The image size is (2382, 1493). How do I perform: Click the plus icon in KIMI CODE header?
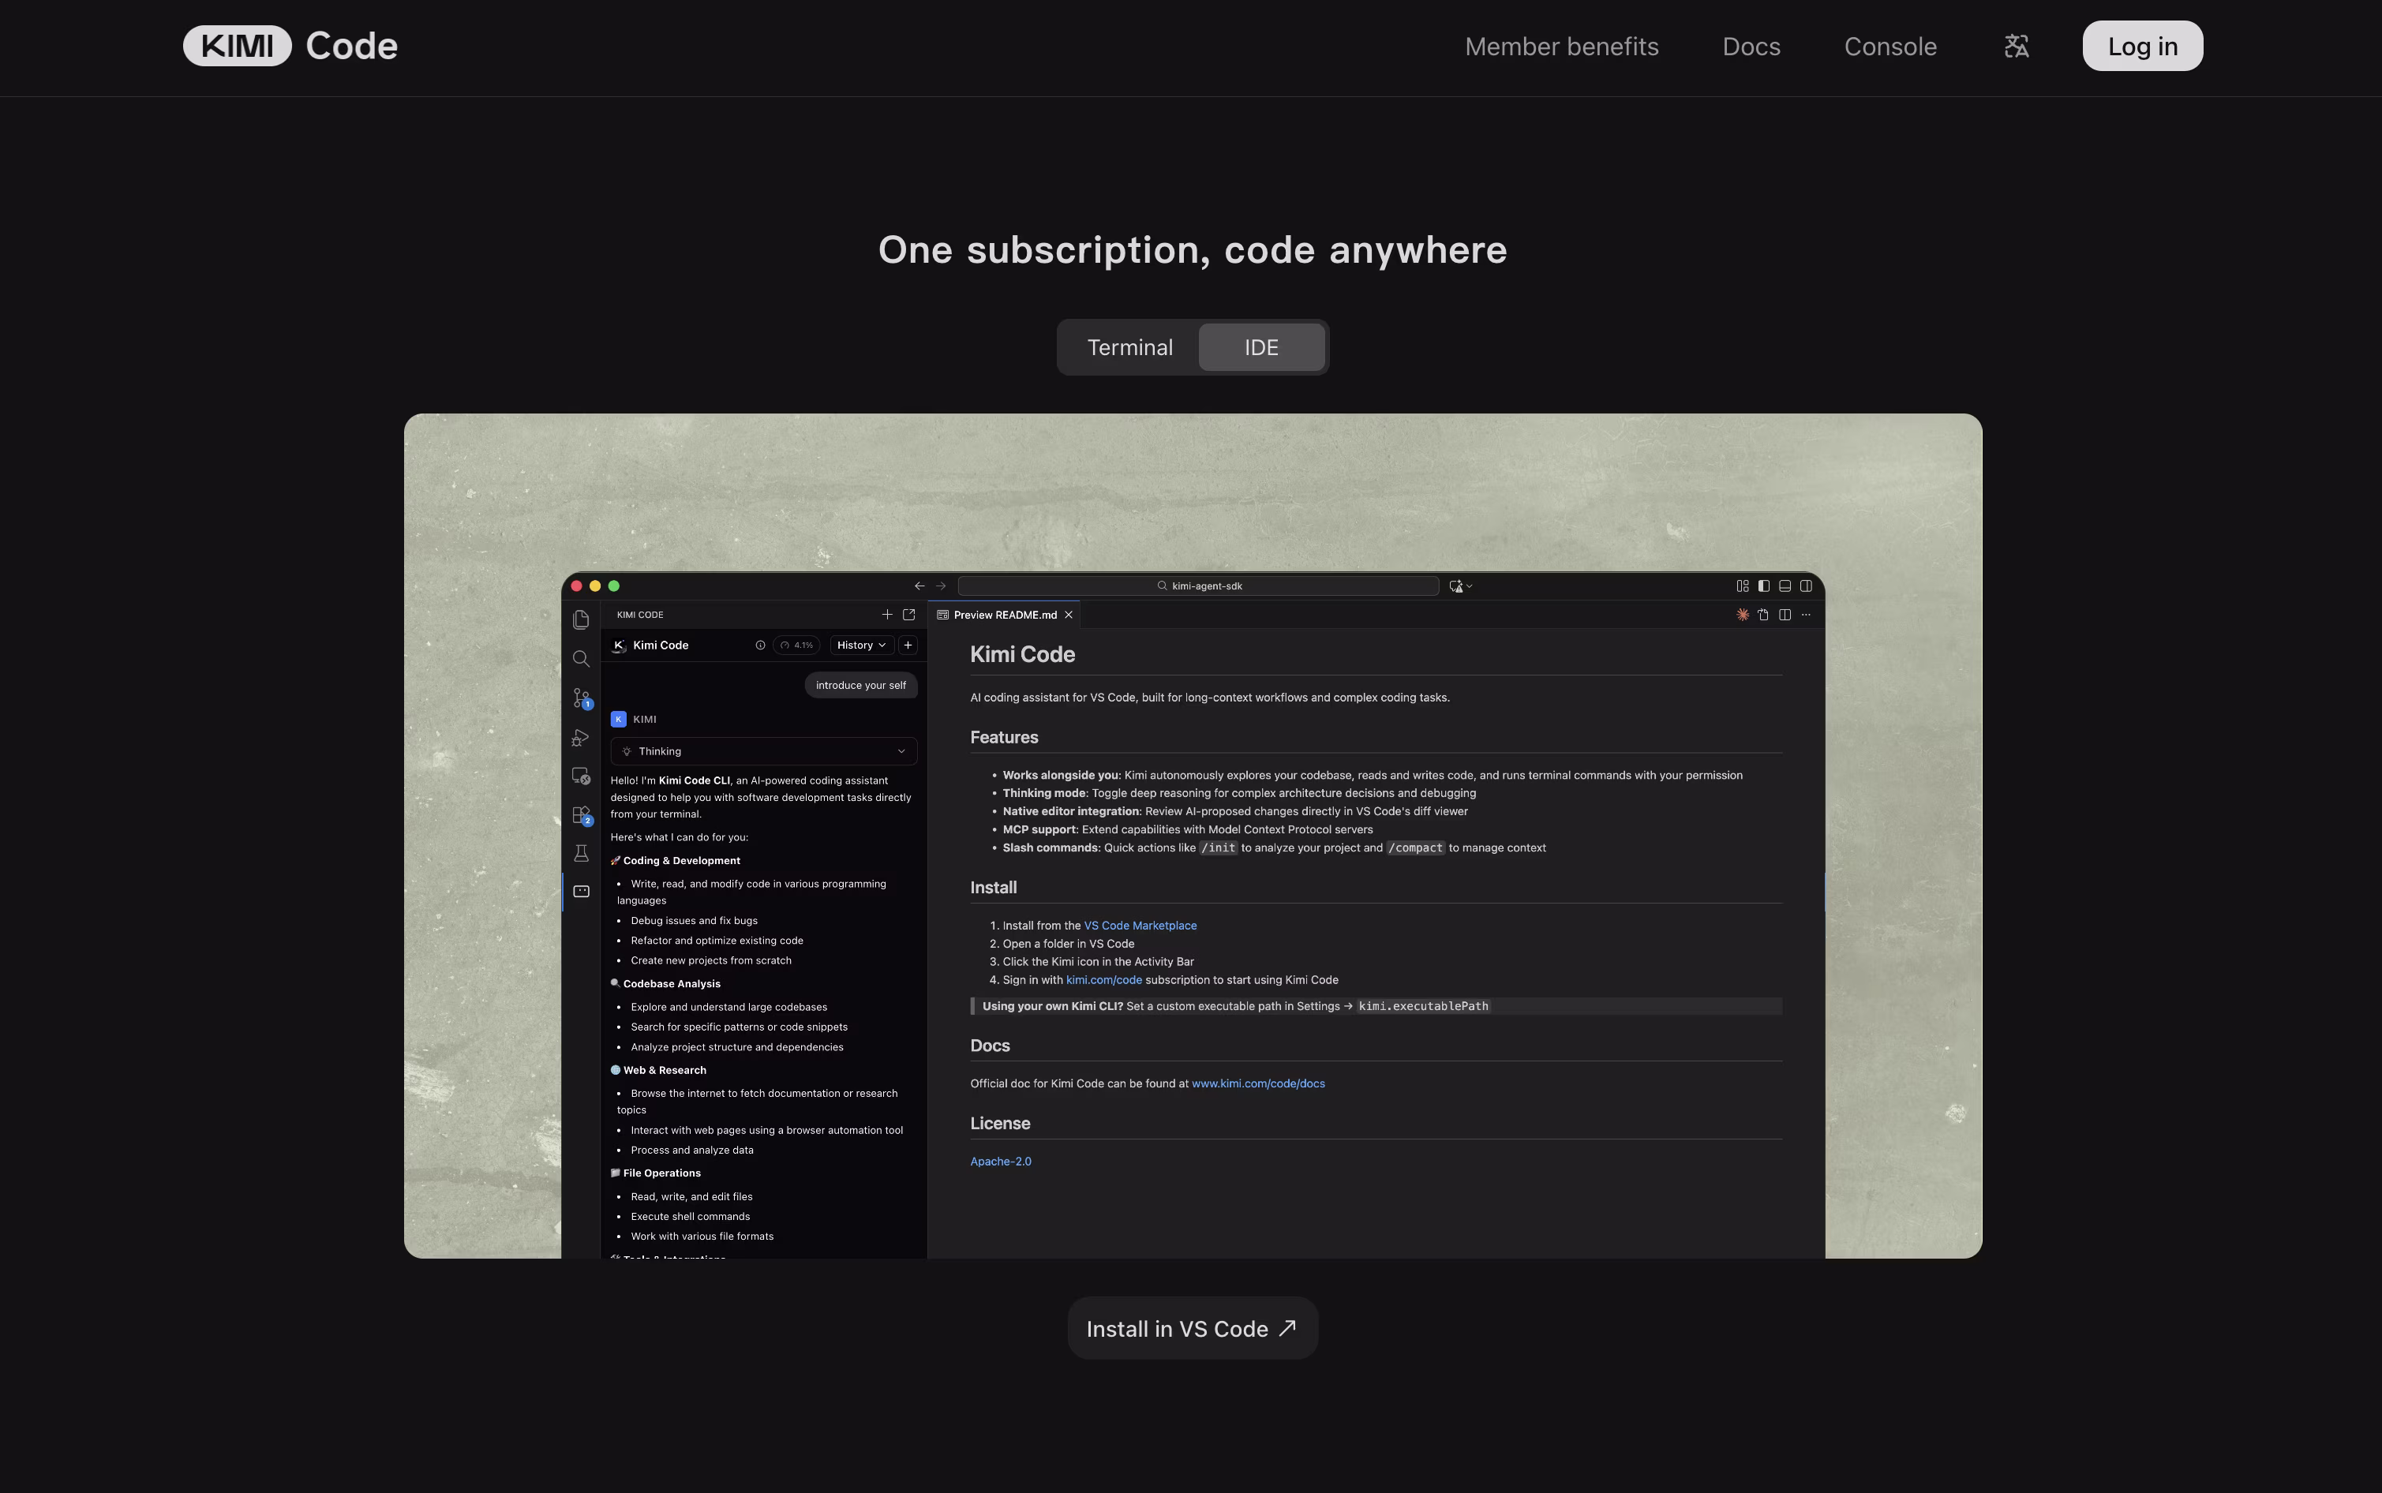(x=887, y=614)
